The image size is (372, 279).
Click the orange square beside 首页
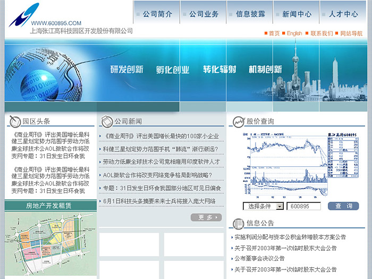tap(266, 33)
